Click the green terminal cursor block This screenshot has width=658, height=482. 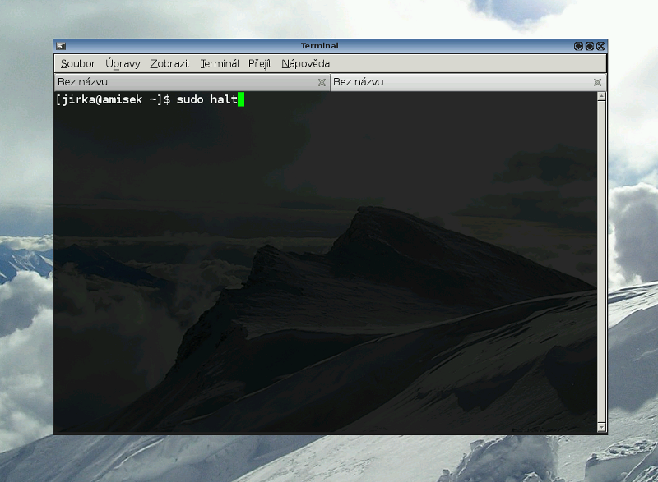[x=241, y=100]
